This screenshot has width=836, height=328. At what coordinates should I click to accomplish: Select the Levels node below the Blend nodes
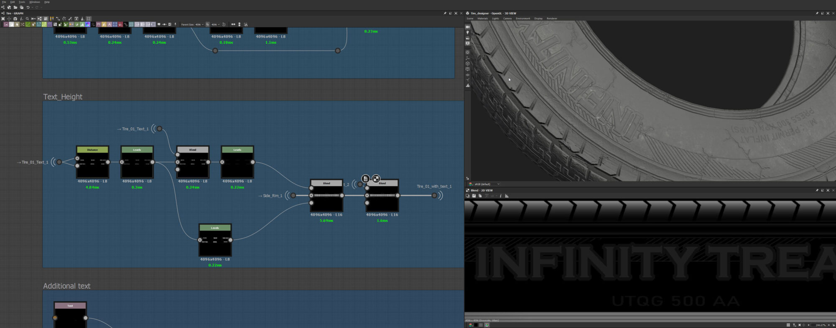pyautogui.click(x=215, y=240)
